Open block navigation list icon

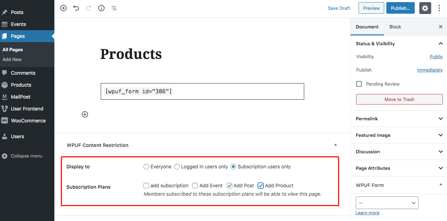pos(114,8)
